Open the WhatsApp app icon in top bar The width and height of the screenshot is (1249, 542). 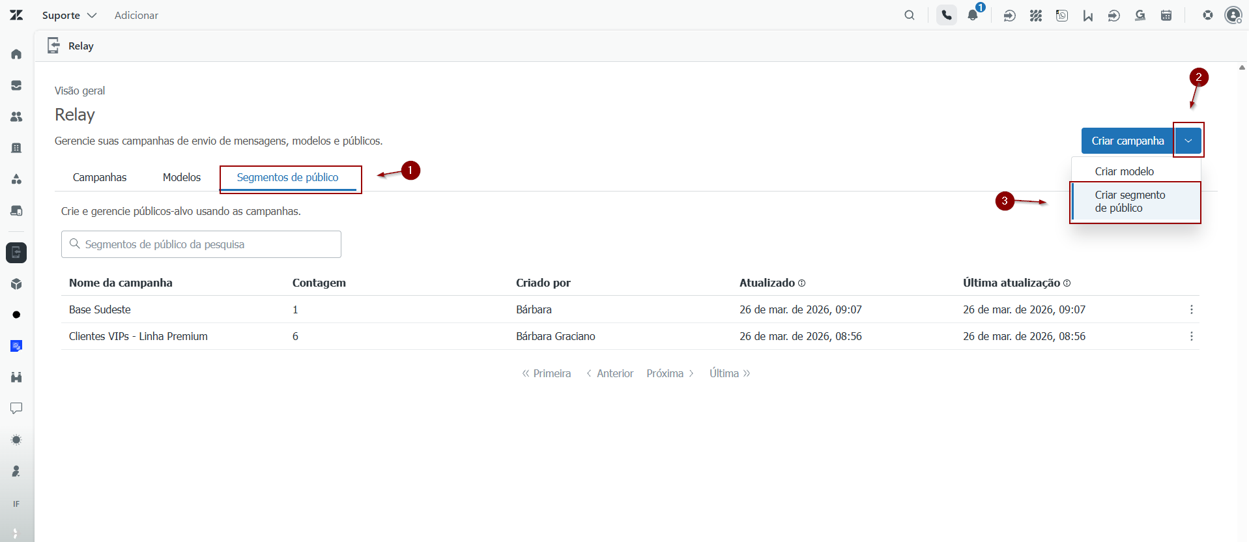[1062, 15]
